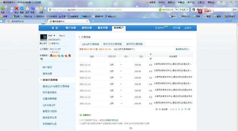
Task: Click the blue Refresh (刷新) icon
Action: 22,8
